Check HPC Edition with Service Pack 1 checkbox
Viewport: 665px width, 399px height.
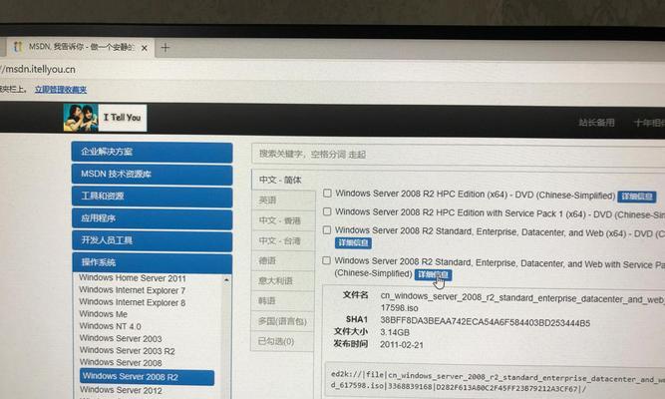point(327,211)
